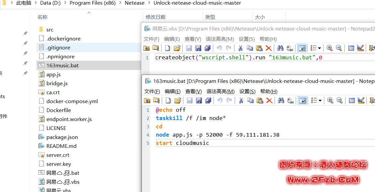Sort files by the 修改日期 column header
This screenshot has width=375, height=192.
pos(156,17)
